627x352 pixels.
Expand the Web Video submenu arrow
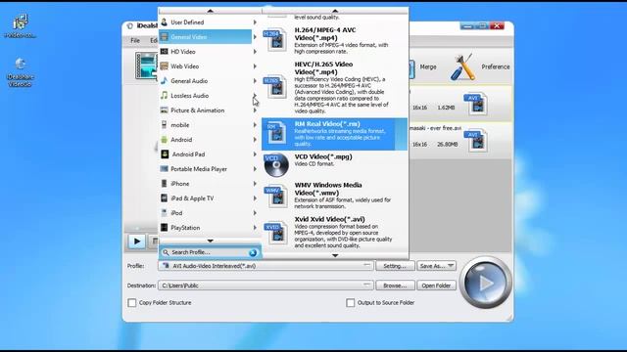[255, 66]
